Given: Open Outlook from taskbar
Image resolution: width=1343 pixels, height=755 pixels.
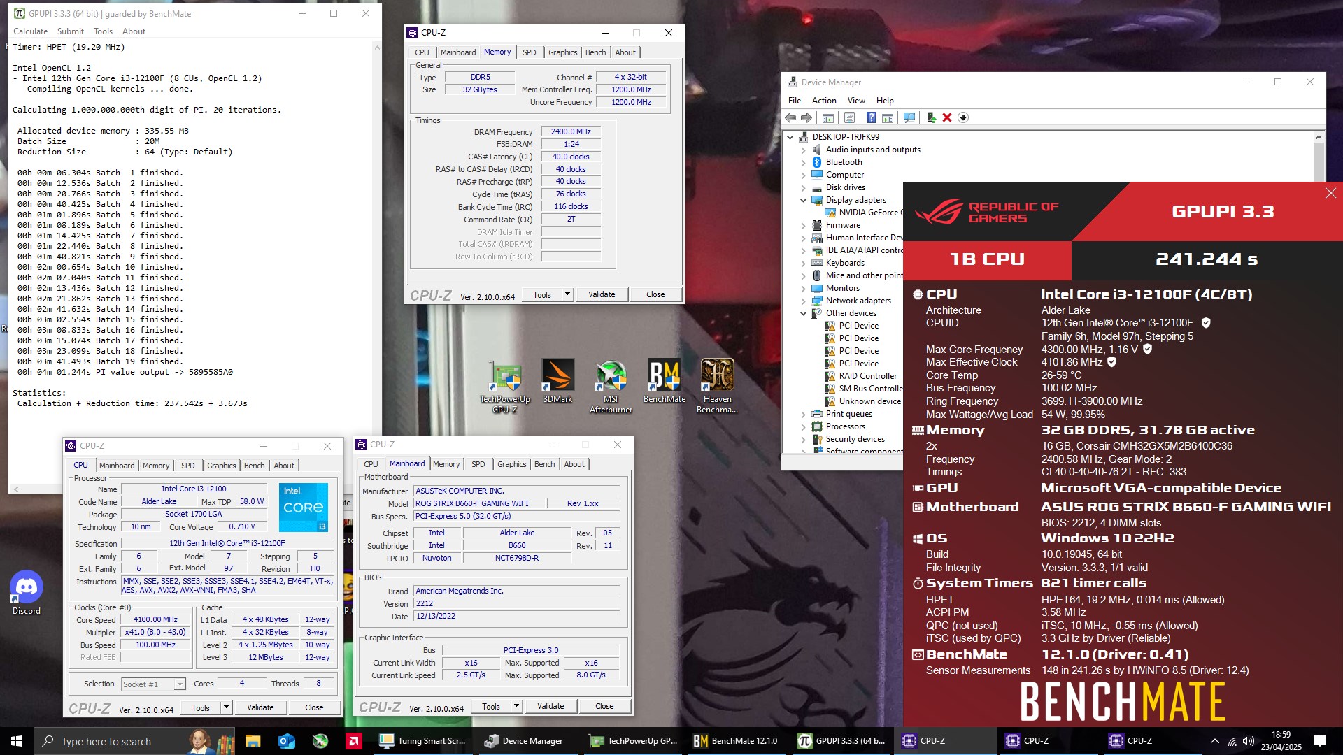Looking at the screenshot, I should tap(287, 741).
